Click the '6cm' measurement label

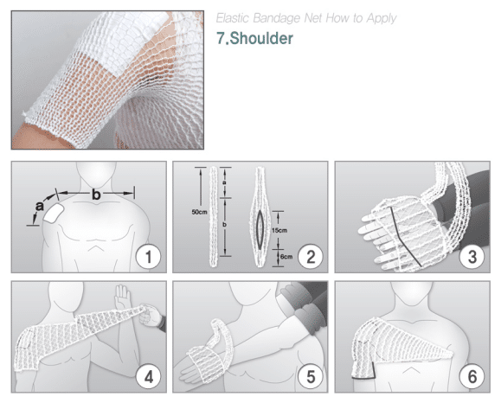[x=286, y=257]
